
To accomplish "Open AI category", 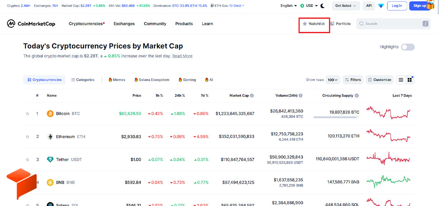I will [x=209, y=80].
